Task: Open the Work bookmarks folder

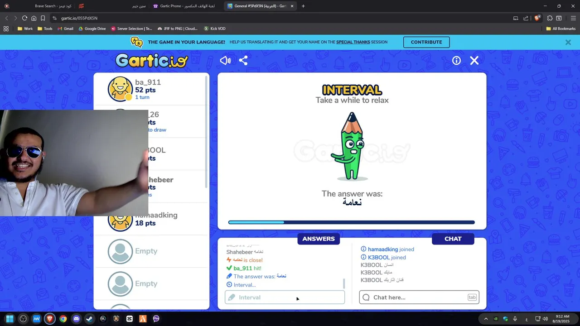Action: coord(25,29)
